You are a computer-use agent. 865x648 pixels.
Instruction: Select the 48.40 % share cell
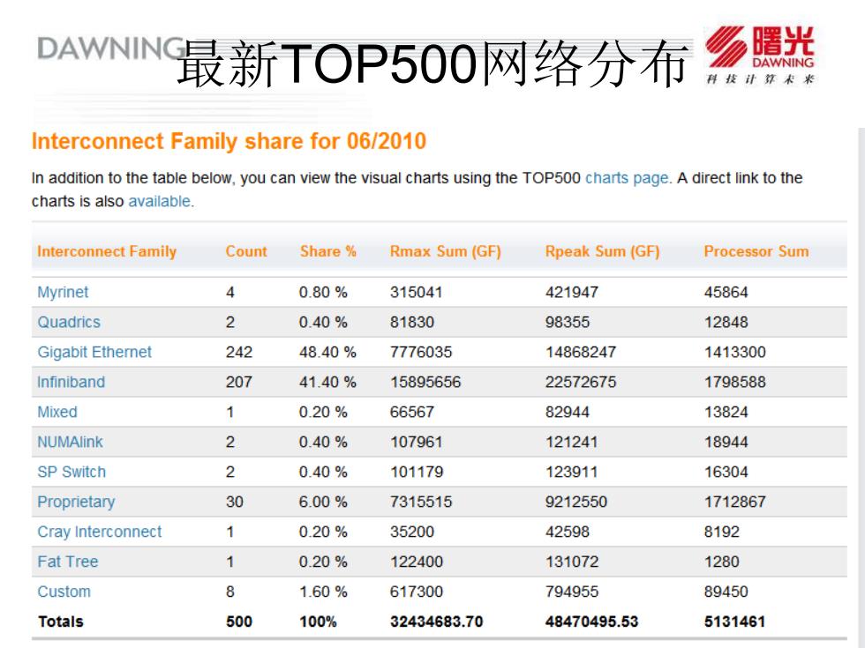point(327,352)
